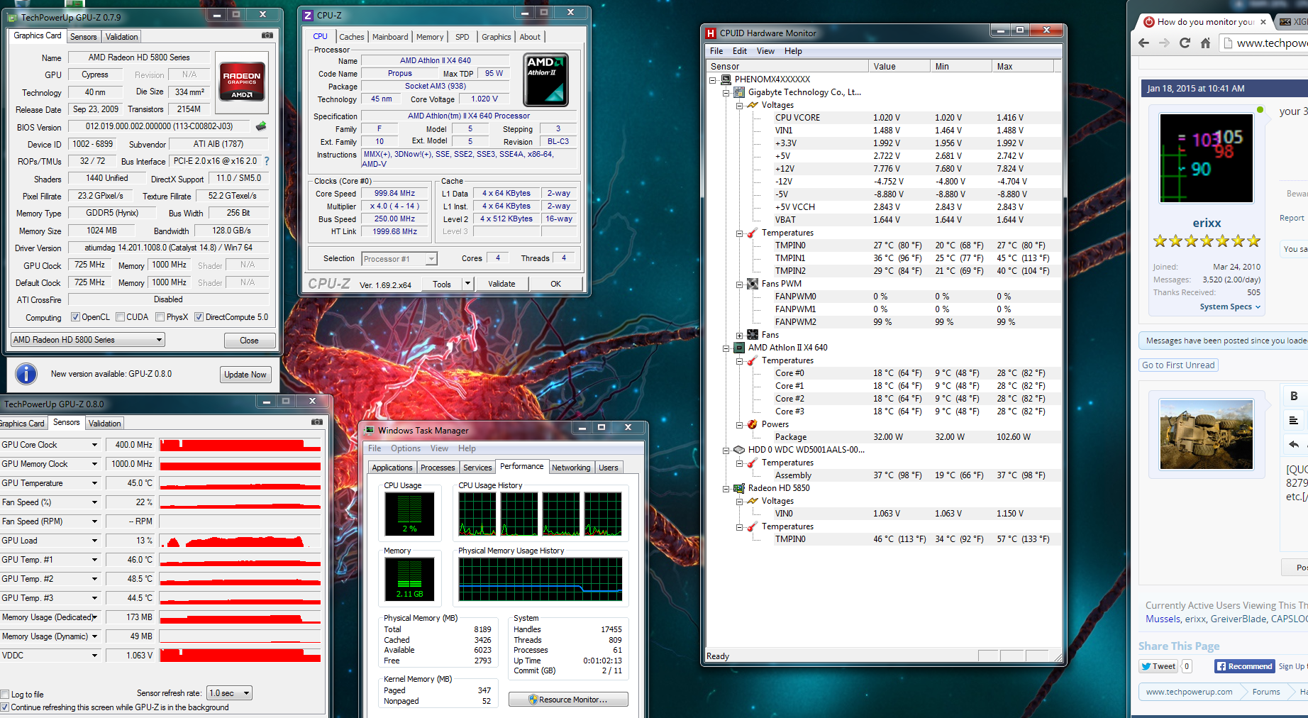Toggle the DirectCompute 5.0 checkbox
1308x718 pixels.
pyautogui.click(x=199, y=317)
